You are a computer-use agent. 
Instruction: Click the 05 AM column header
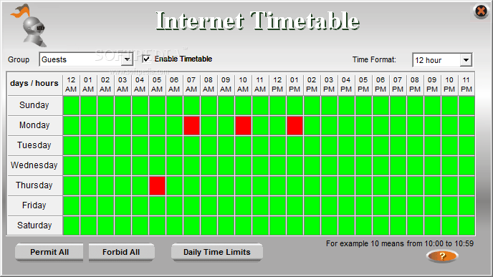pos(157,84)
